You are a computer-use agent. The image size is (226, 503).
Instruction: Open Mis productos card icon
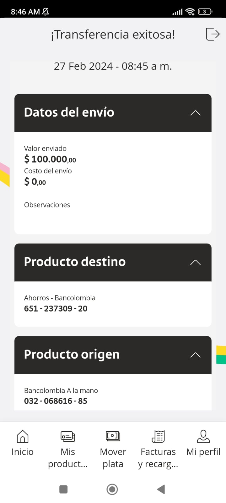click(x=68, y=436)
